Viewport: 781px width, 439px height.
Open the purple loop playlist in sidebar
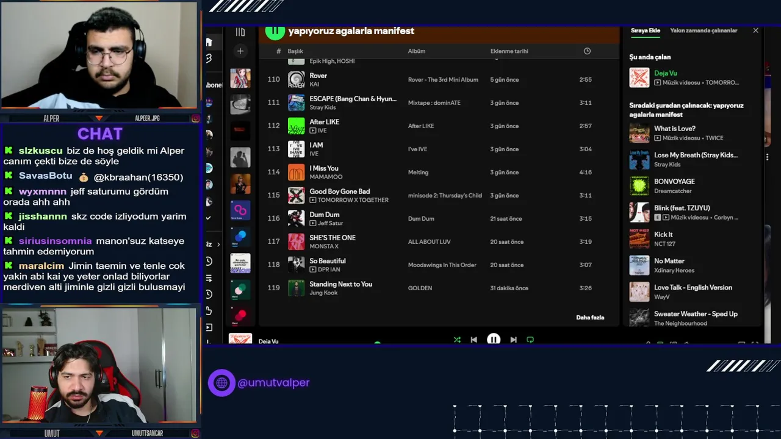point(240,210)
